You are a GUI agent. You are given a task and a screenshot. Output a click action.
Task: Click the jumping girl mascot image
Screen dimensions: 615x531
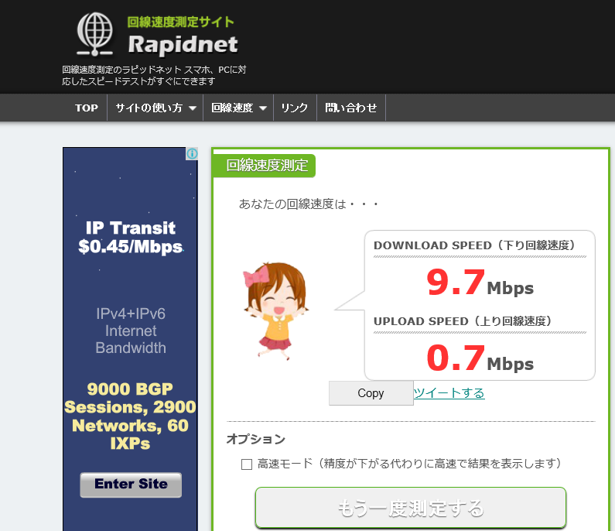coord(276,311)
